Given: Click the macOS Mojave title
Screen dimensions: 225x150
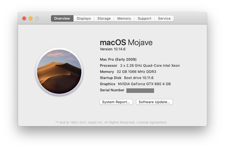Looking at the screenshot, I should point(126,43).
